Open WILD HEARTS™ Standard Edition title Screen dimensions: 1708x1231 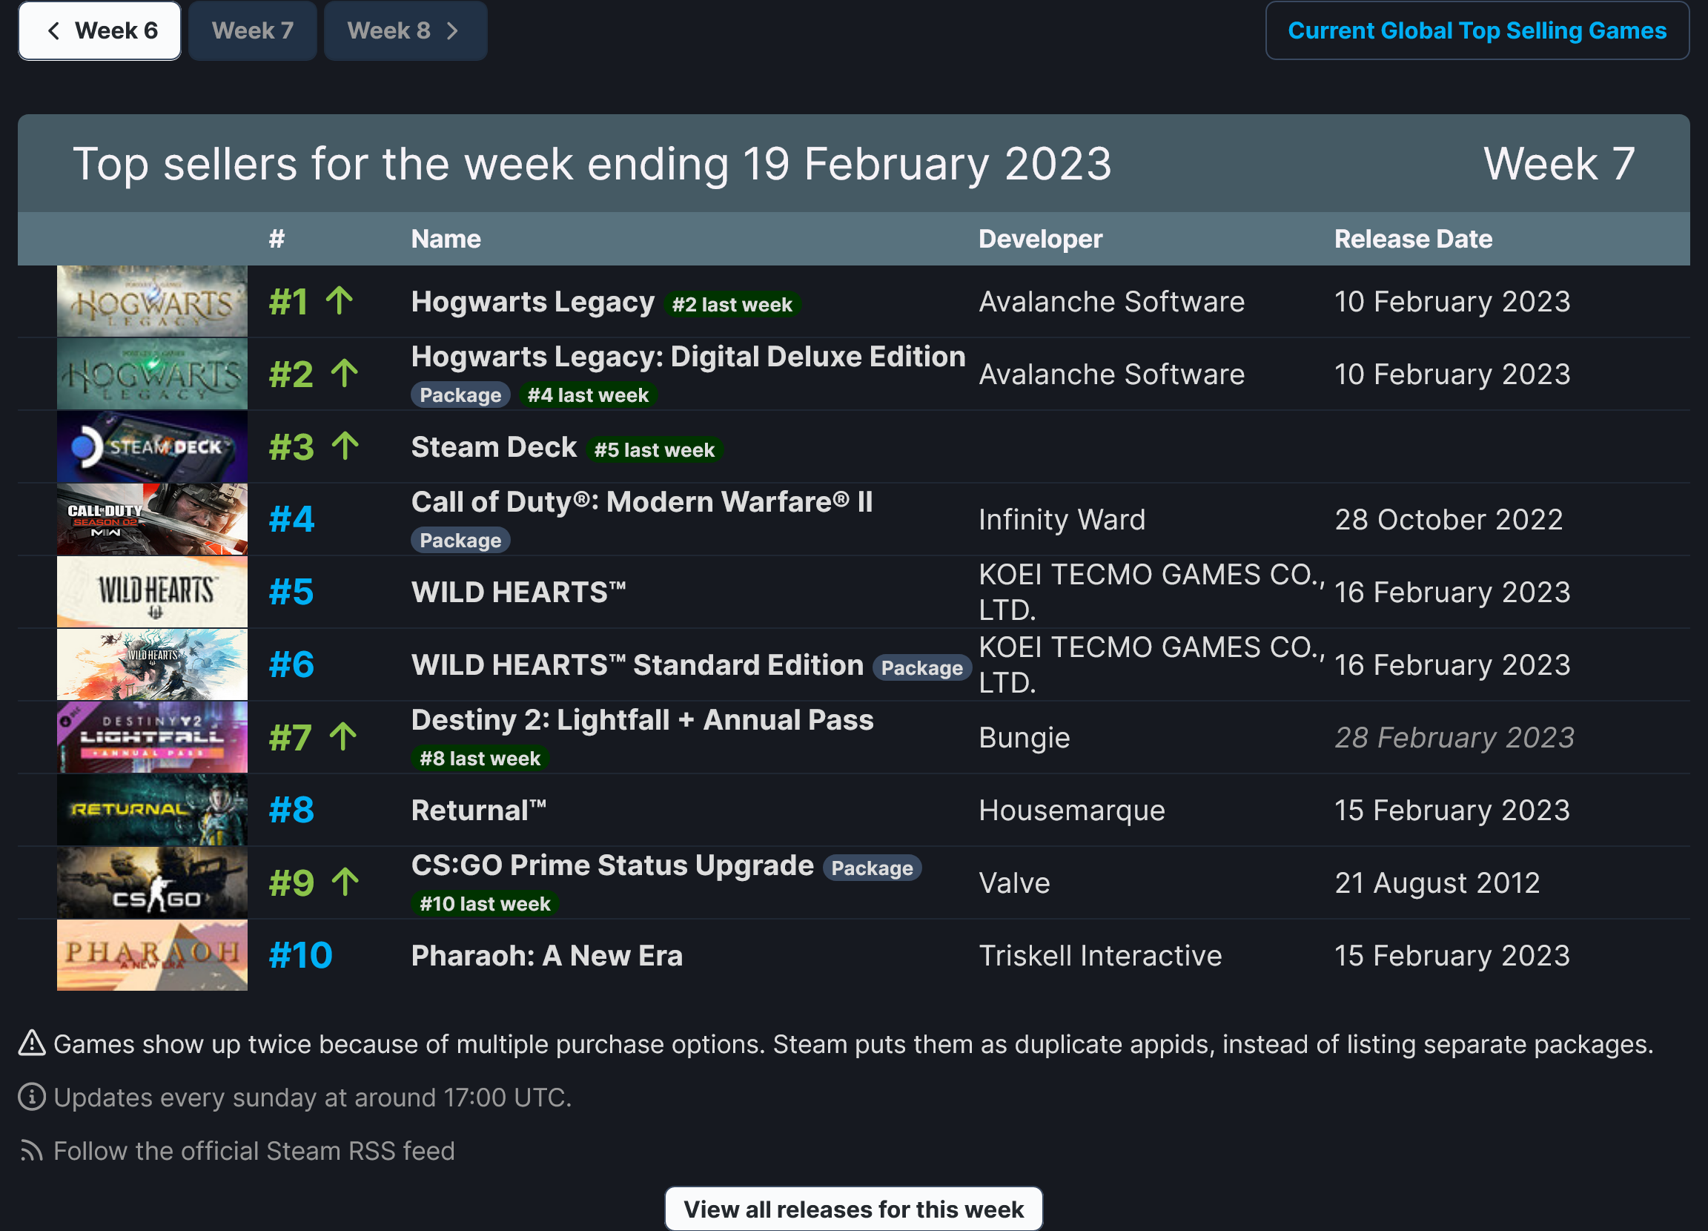point(637,664)
